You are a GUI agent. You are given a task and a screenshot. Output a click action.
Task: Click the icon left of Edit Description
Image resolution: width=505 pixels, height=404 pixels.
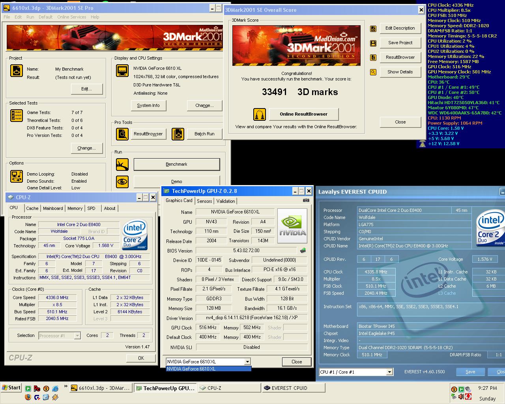(373, 28)
